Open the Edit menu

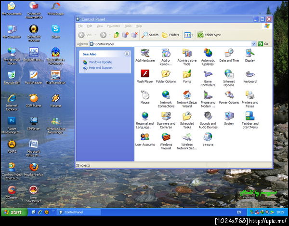(x=90, y=26)
